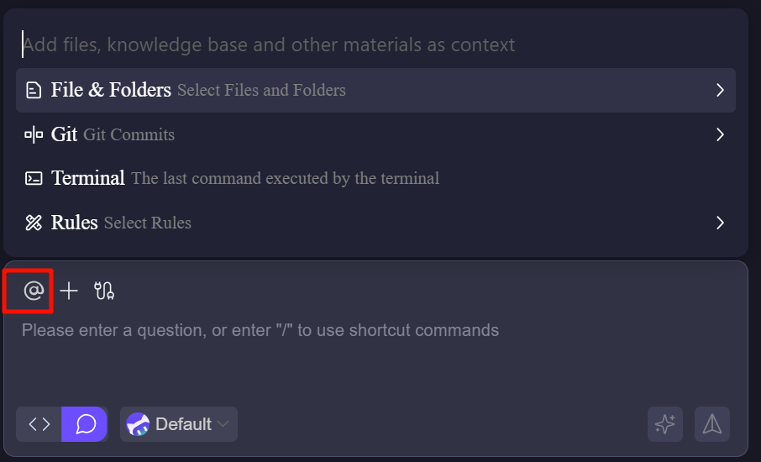Click the Terminal prompt icon
Viewport: 761px width, 462px height.
tap(34, 178)
